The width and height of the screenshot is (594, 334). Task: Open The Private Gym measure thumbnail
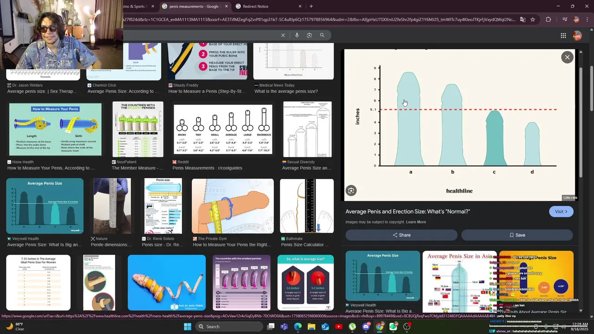[x=232, y=206]
